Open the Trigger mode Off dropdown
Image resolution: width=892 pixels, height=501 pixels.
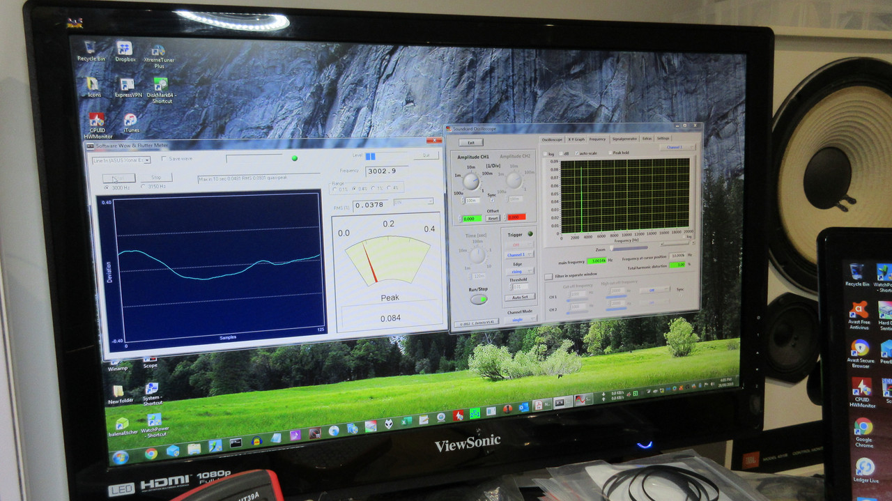pos(519,245)
